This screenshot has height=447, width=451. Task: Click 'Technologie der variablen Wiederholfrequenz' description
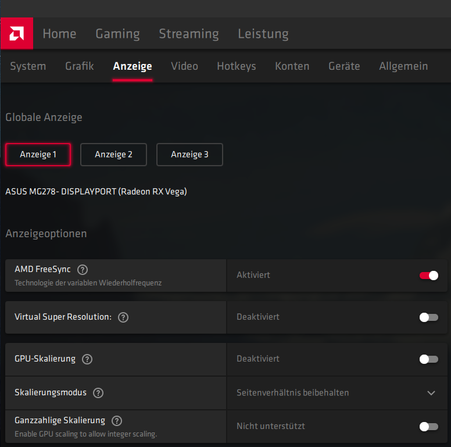[x=88, y=283]
